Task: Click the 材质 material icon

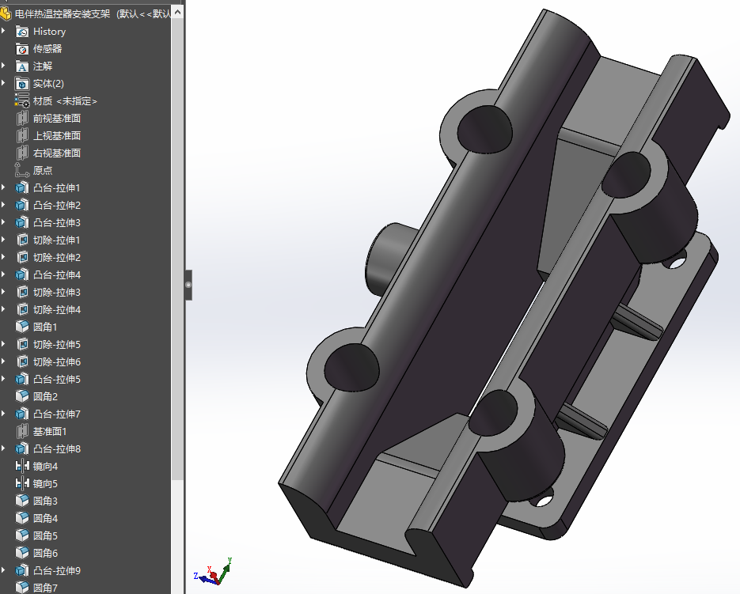Action: (21, 101)
